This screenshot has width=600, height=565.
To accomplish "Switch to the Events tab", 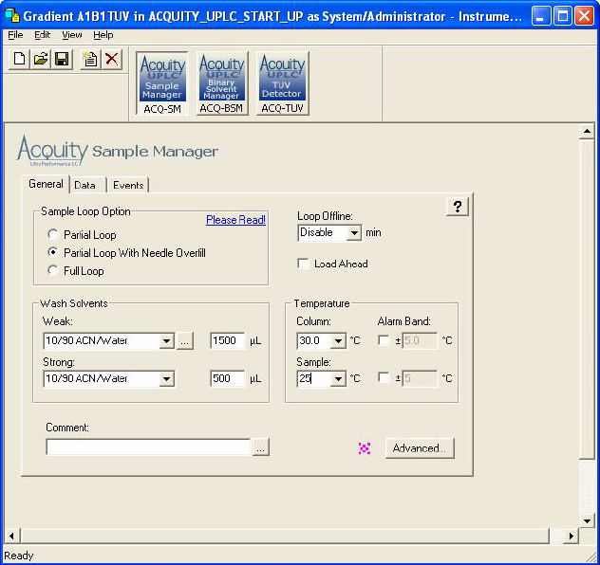I will coord(128,185).
